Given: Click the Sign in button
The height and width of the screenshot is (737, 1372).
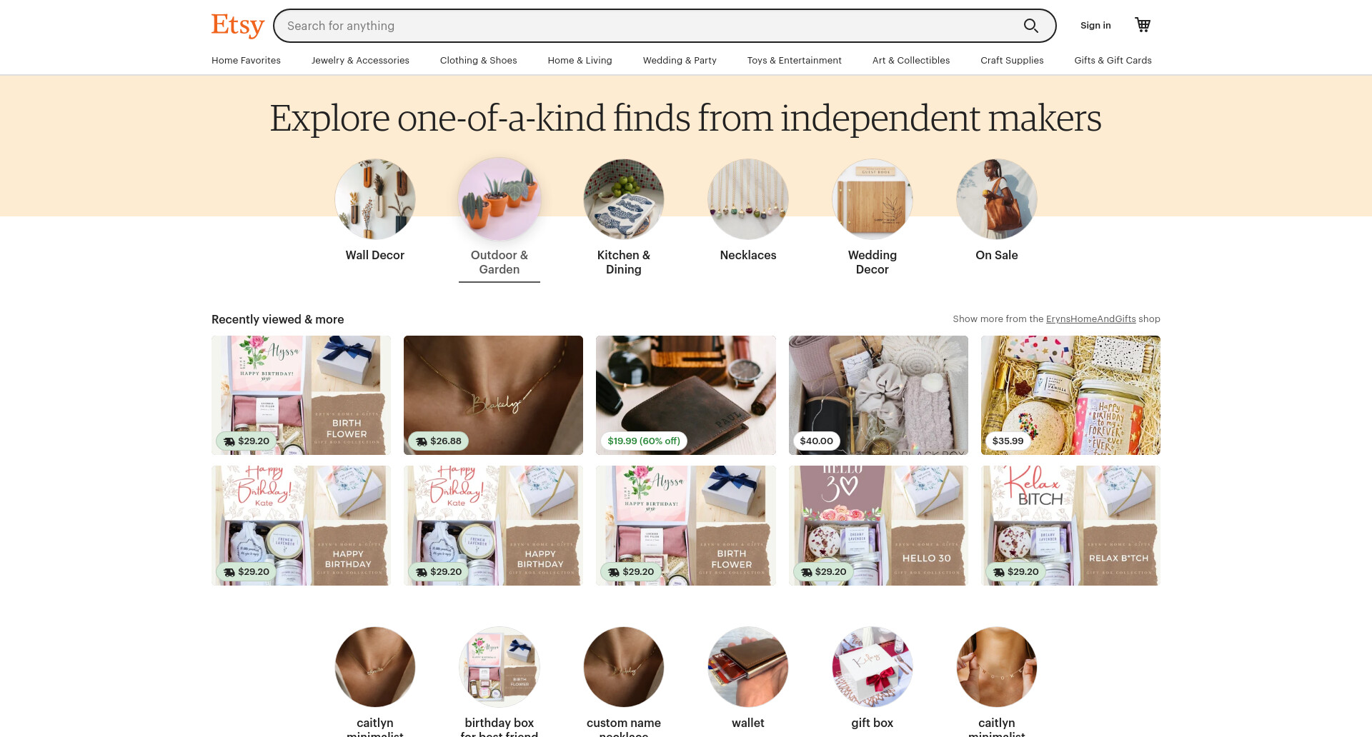Looking at the screenshot, I should [1095, 26].
